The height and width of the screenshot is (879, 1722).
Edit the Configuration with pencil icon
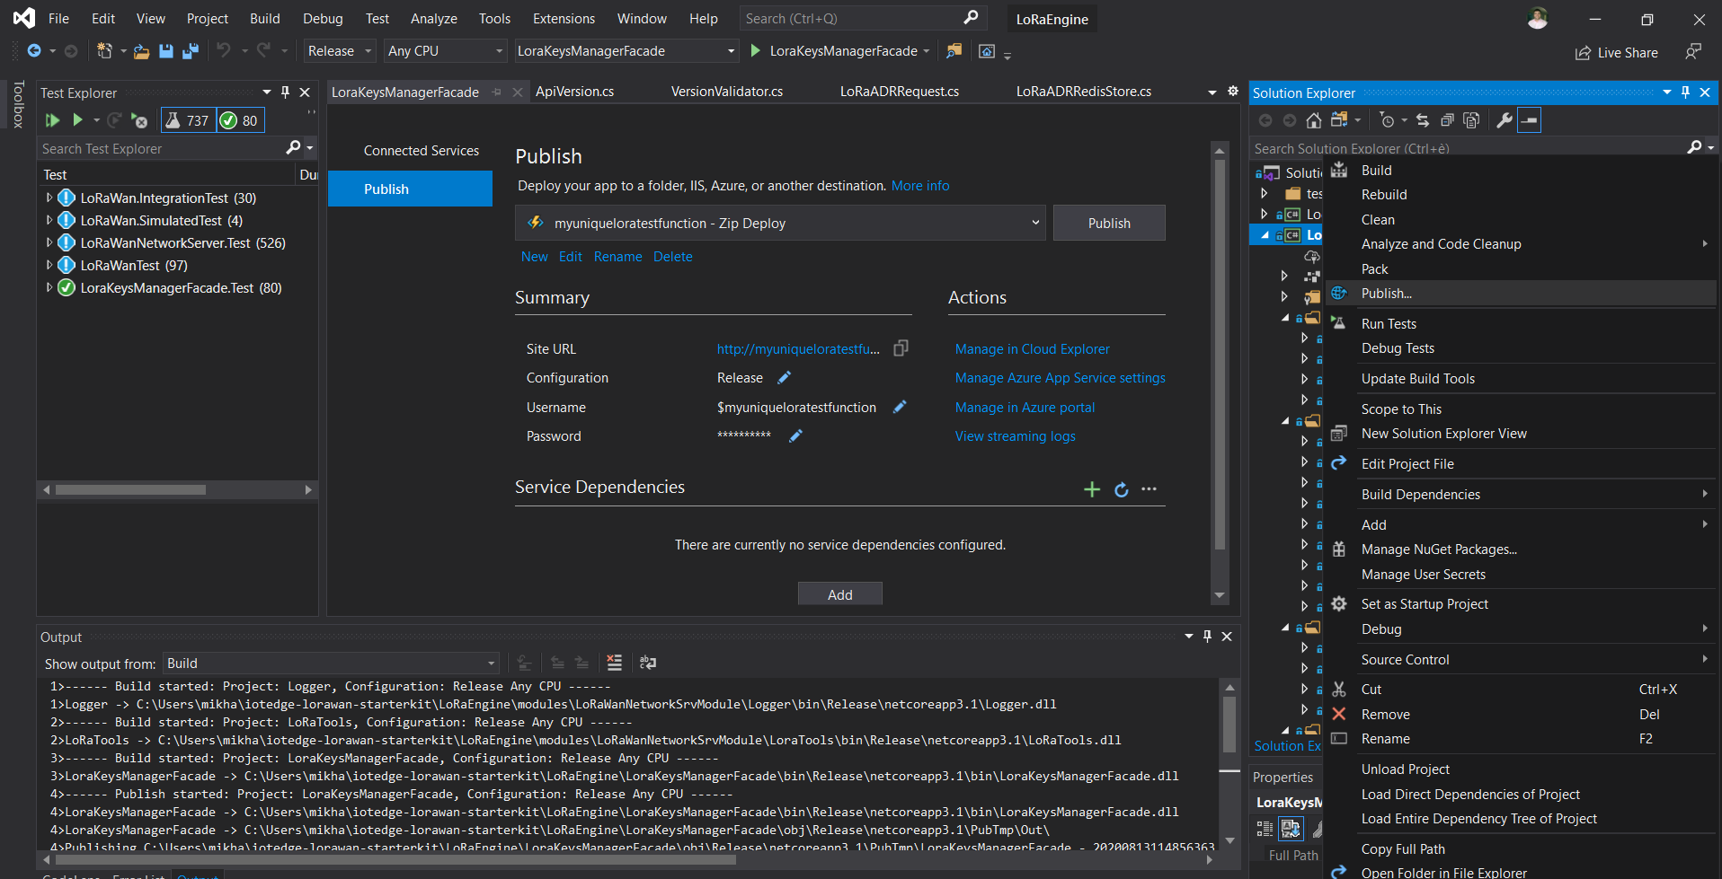(784, 377)
